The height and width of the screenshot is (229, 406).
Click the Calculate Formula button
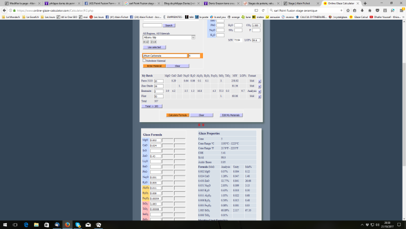tap(177, 115)
